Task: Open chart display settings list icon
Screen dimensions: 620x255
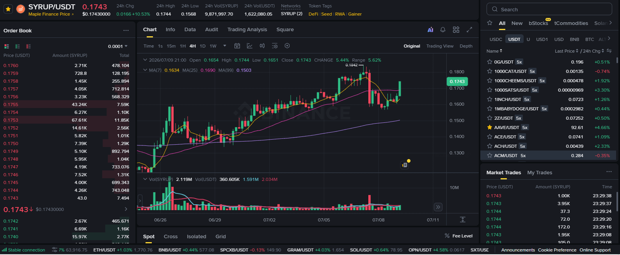Action: [275, 46]
